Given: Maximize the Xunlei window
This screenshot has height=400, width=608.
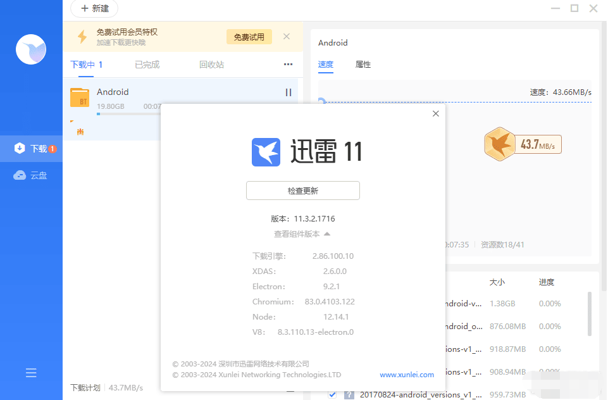Looking at the screenshot, I should click(574, 8).
